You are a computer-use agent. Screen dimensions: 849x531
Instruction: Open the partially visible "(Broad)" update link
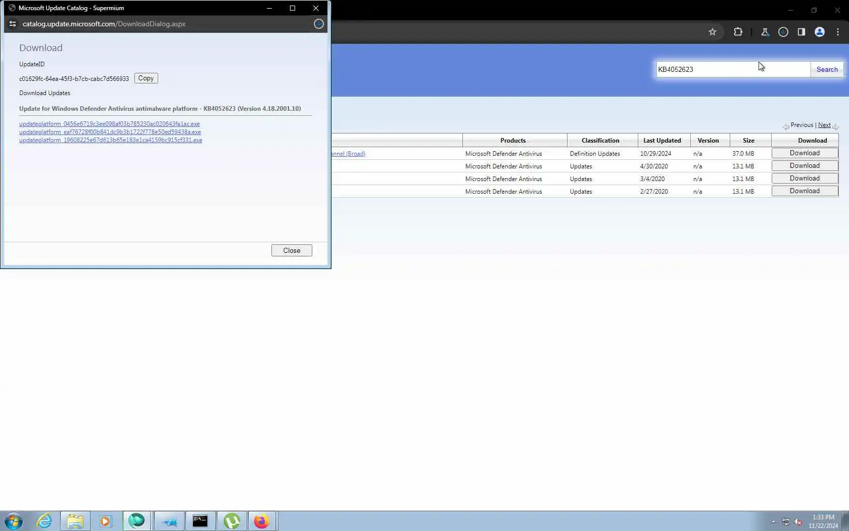(x=349, y=154)
